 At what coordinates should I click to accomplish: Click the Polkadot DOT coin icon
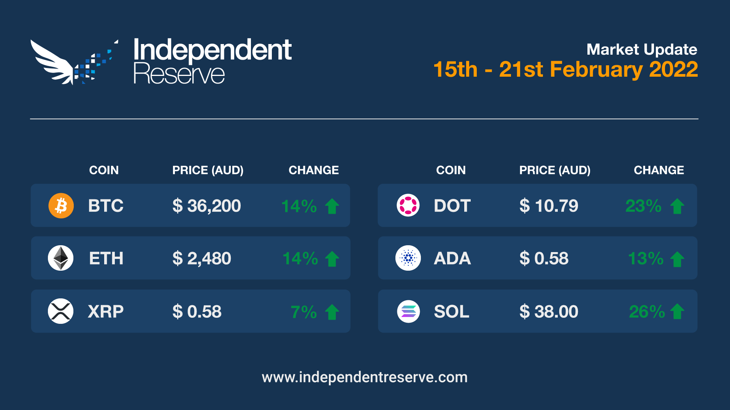click(x=408, y=206)
